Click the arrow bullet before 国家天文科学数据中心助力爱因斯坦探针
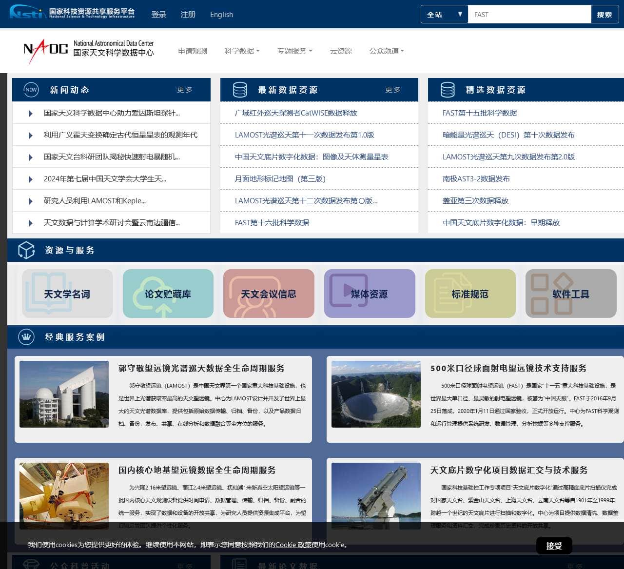The height and width of the screenshot is (569, 624). click(x=31, y=114)
